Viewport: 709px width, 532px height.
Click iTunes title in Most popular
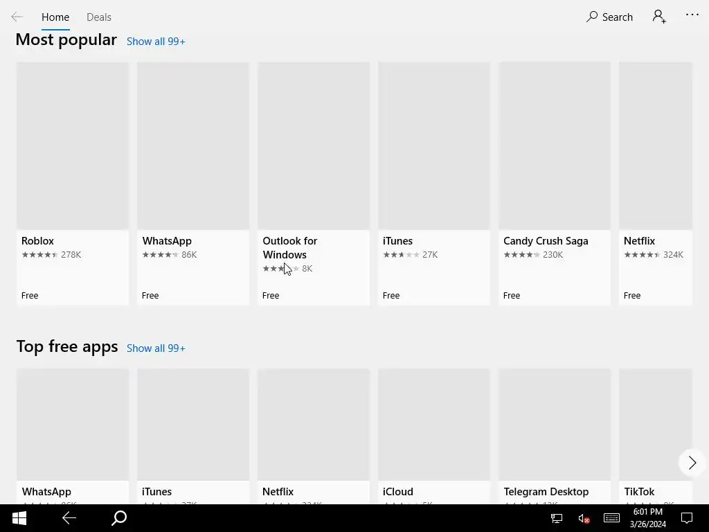pos(397,241)
